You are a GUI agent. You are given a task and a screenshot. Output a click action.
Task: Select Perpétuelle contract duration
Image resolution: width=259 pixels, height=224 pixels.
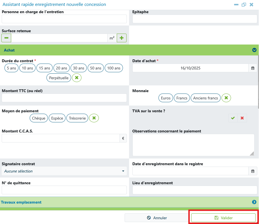point(59,78)
